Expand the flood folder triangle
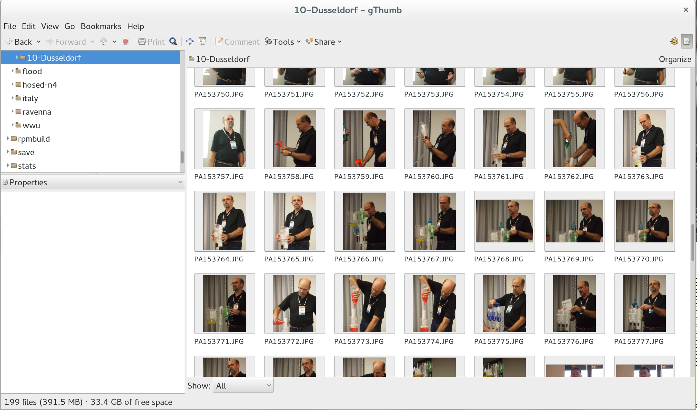 tap(12, 71)
